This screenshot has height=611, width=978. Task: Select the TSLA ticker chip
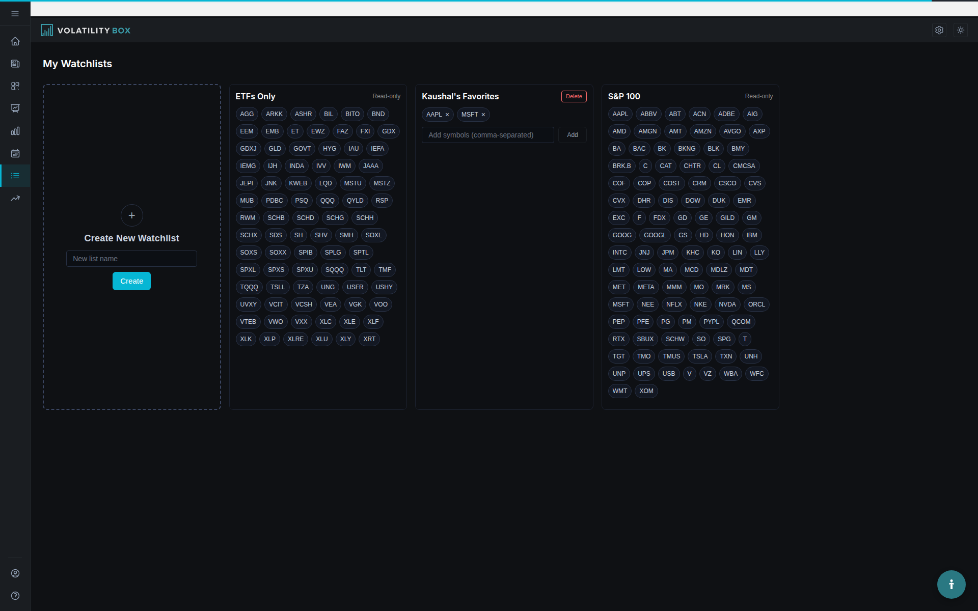700,356
